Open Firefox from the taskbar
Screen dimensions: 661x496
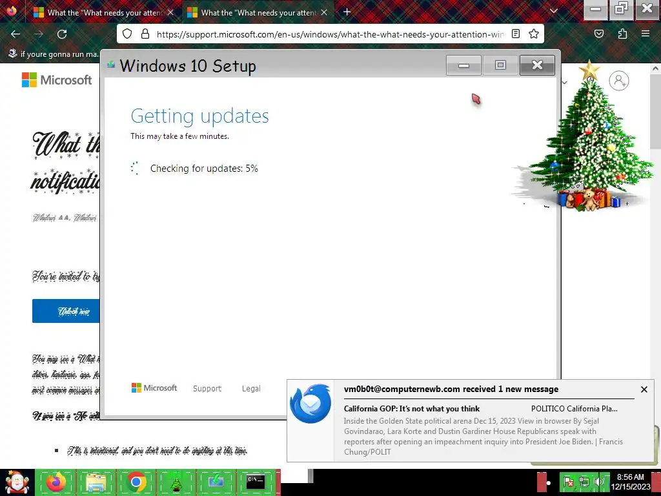[x=56, y=482]
